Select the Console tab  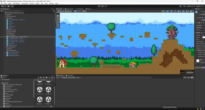(60, 76)
